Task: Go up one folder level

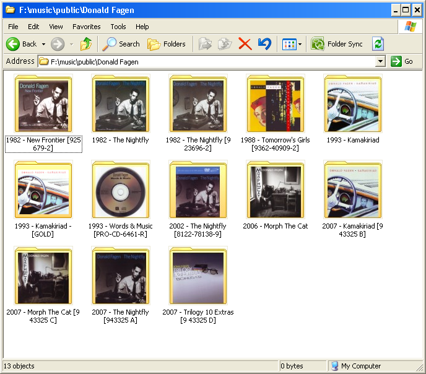Action: (86, 44)
